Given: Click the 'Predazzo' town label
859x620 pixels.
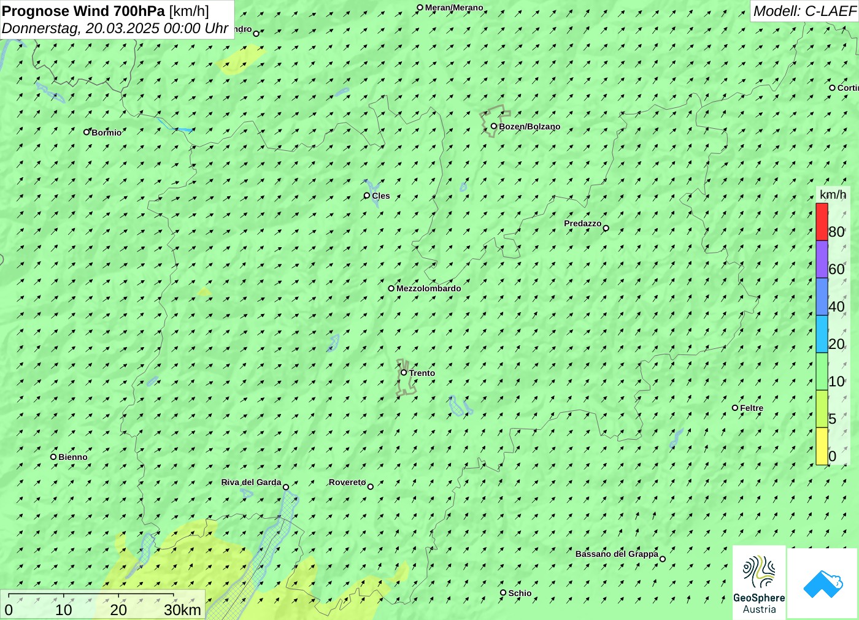Looking at the screenshot, I should tap(583, 223).
